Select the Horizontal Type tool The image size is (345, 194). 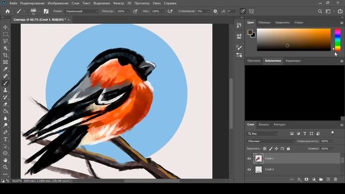tap(5, 139)
